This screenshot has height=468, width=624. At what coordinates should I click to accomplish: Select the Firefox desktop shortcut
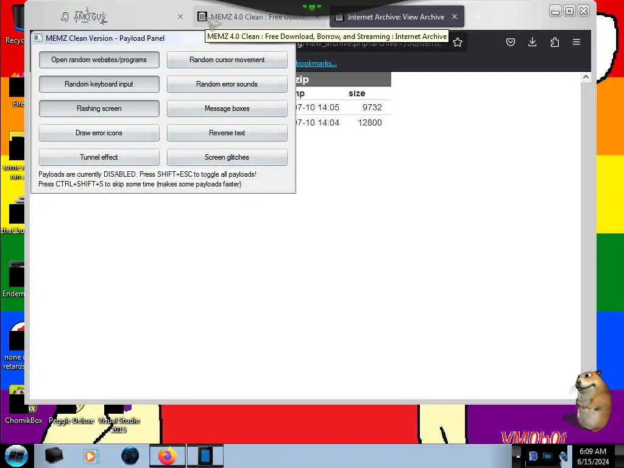16,91
